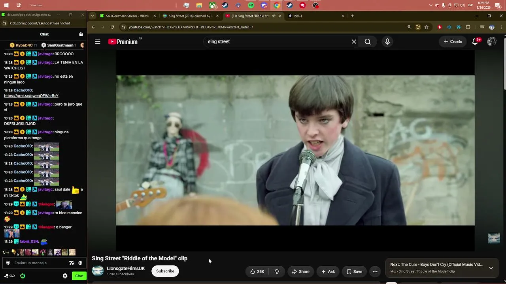This screenshot has height=284, width=506.
Task: Bookmark this page with the star
Action: tap(426, 27)
